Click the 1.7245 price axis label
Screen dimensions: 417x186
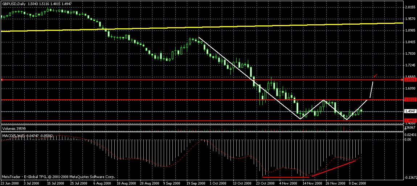[410, 65]
